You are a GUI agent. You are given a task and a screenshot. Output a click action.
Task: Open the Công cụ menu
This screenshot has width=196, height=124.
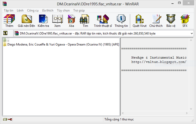(33, 10)
